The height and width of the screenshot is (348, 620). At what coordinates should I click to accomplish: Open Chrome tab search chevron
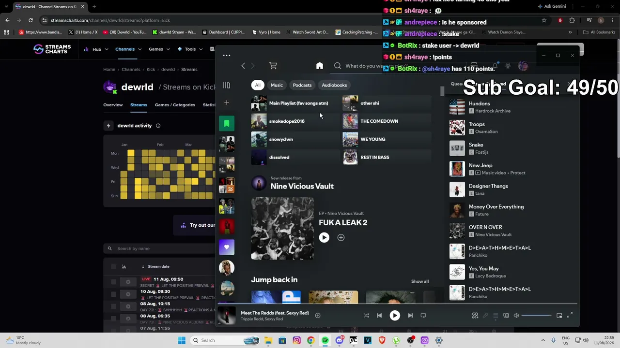tap(6, 7)
